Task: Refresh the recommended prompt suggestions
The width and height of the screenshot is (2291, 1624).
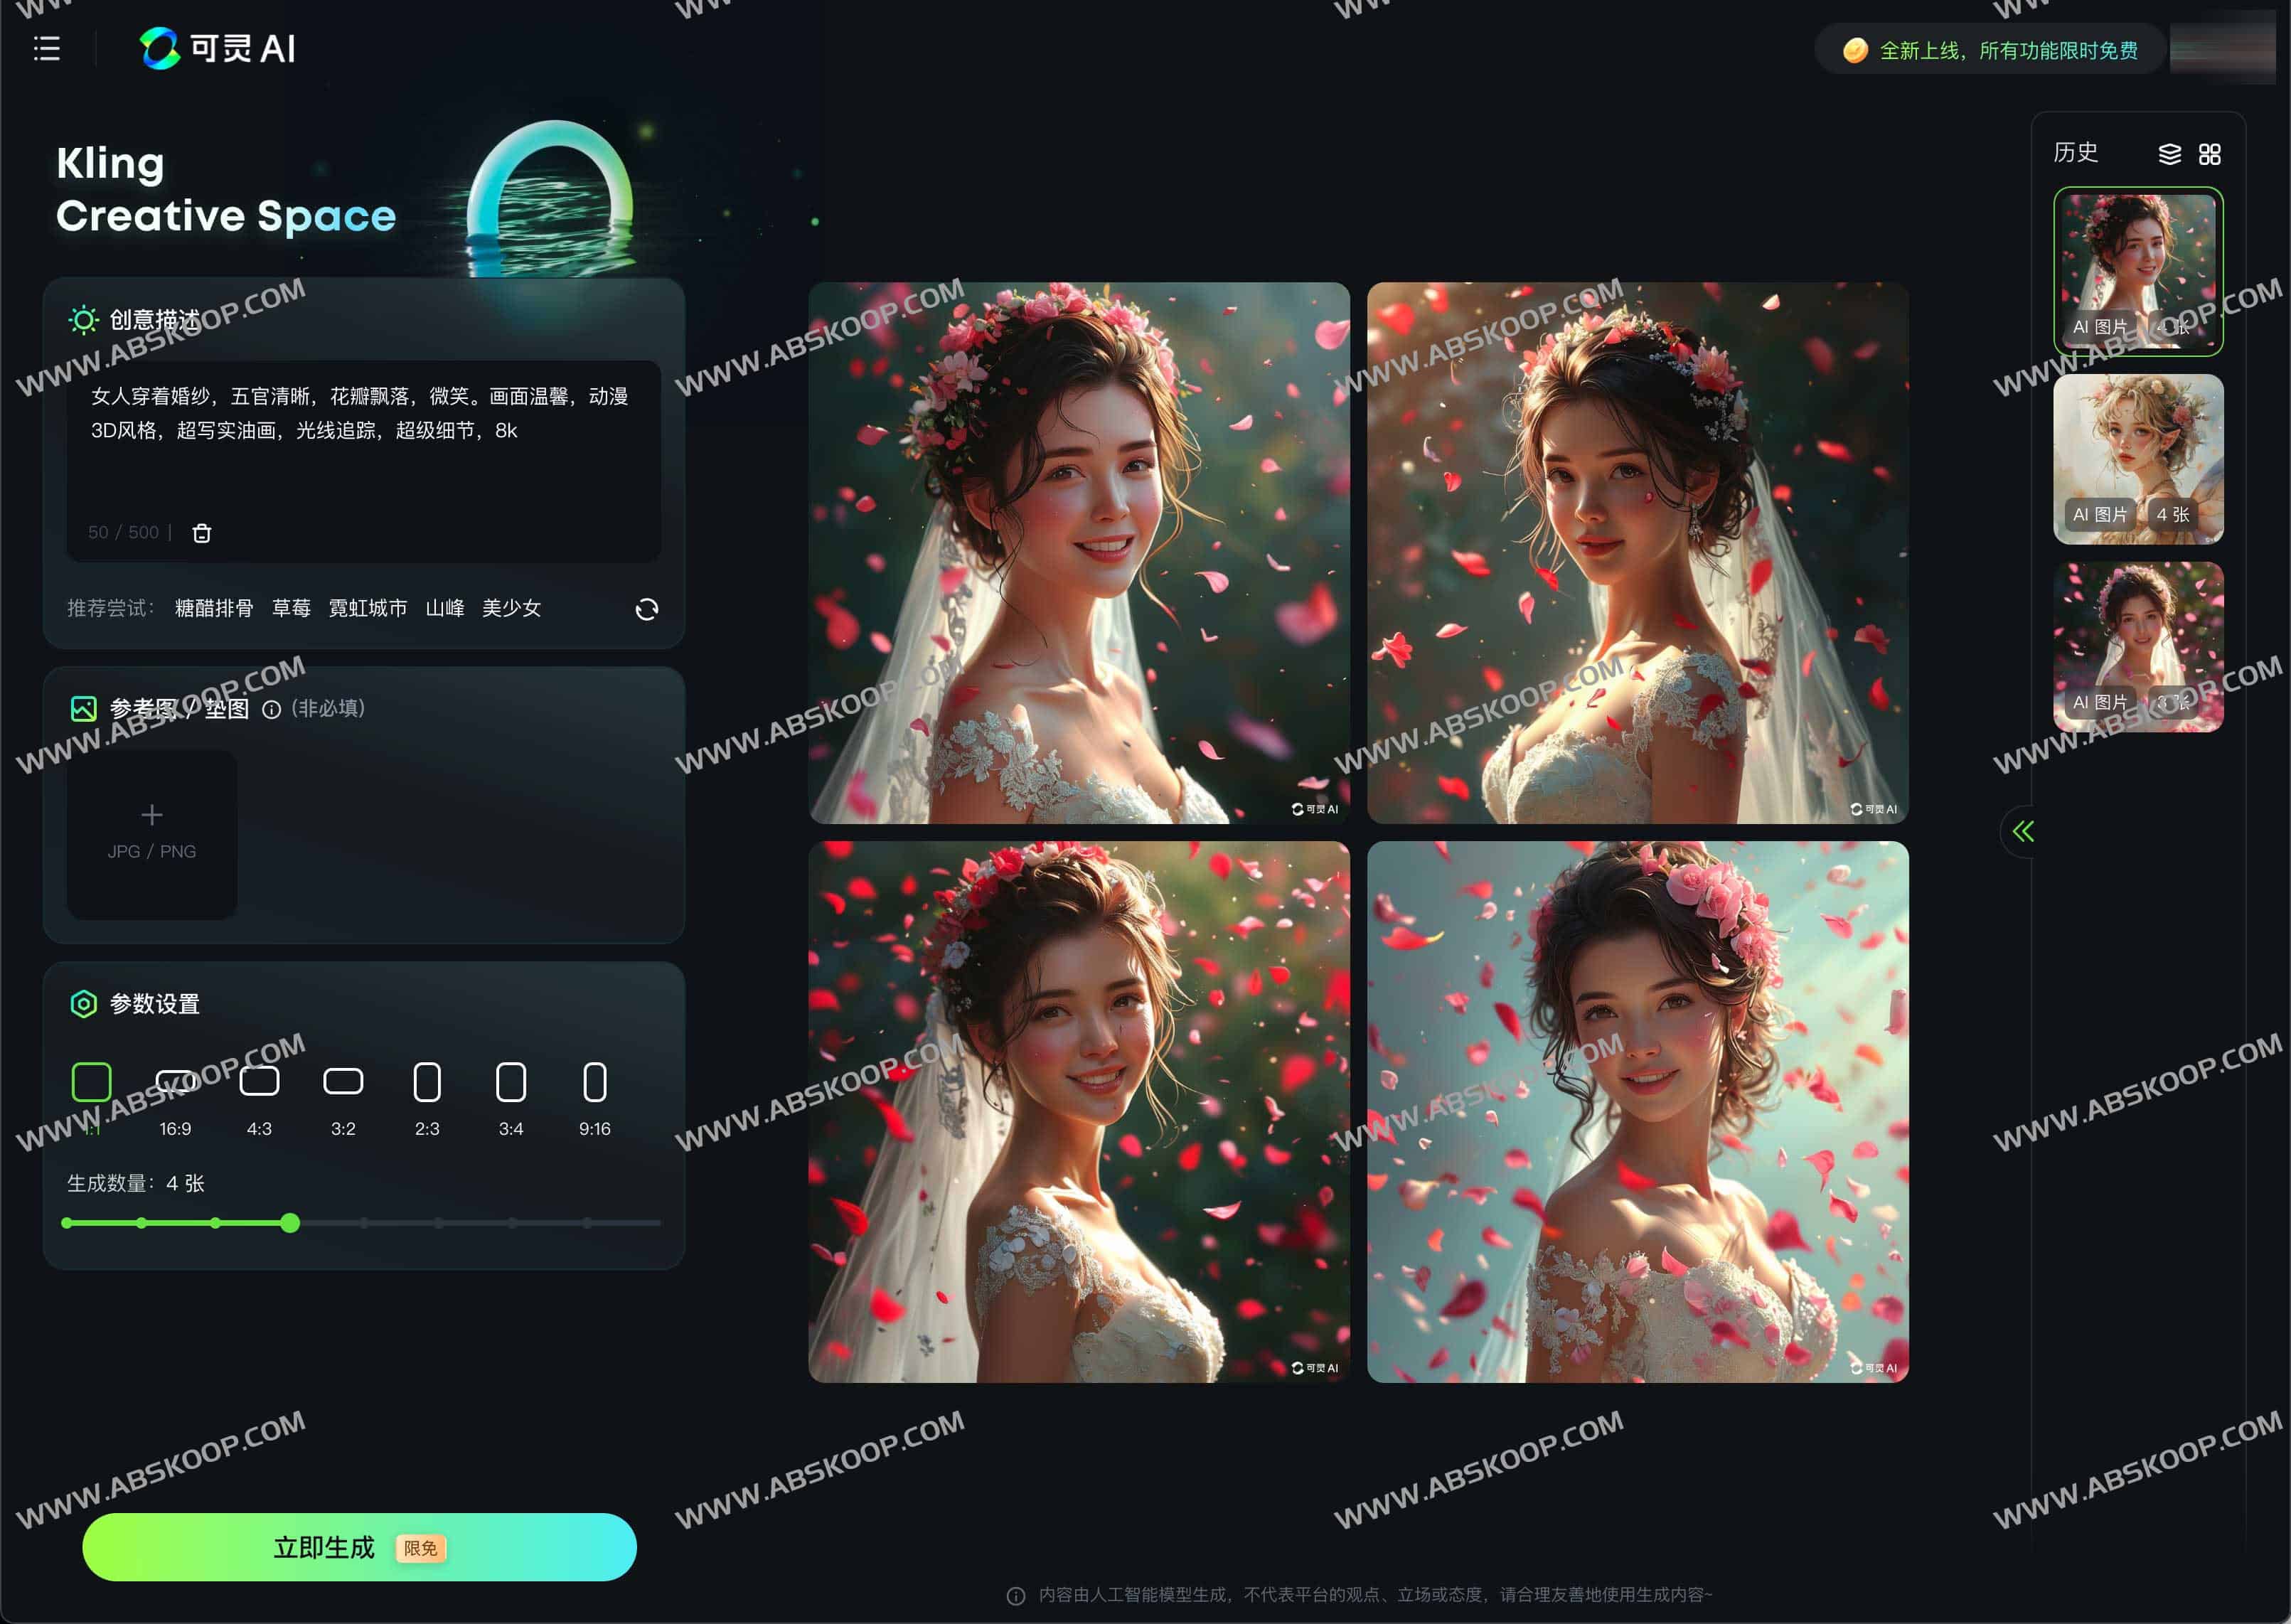Action: pos(646,609)
